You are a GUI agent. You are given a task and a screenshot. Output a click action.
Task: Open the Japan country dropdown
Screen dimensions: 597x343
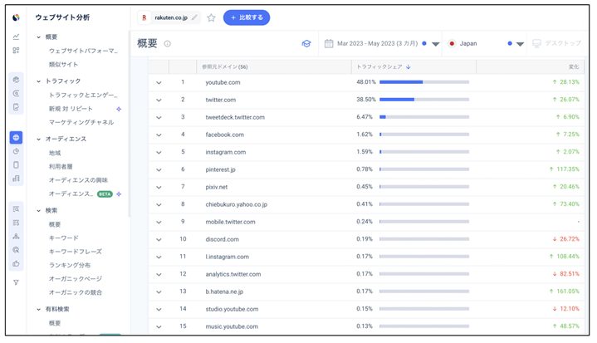coord(487,43)
